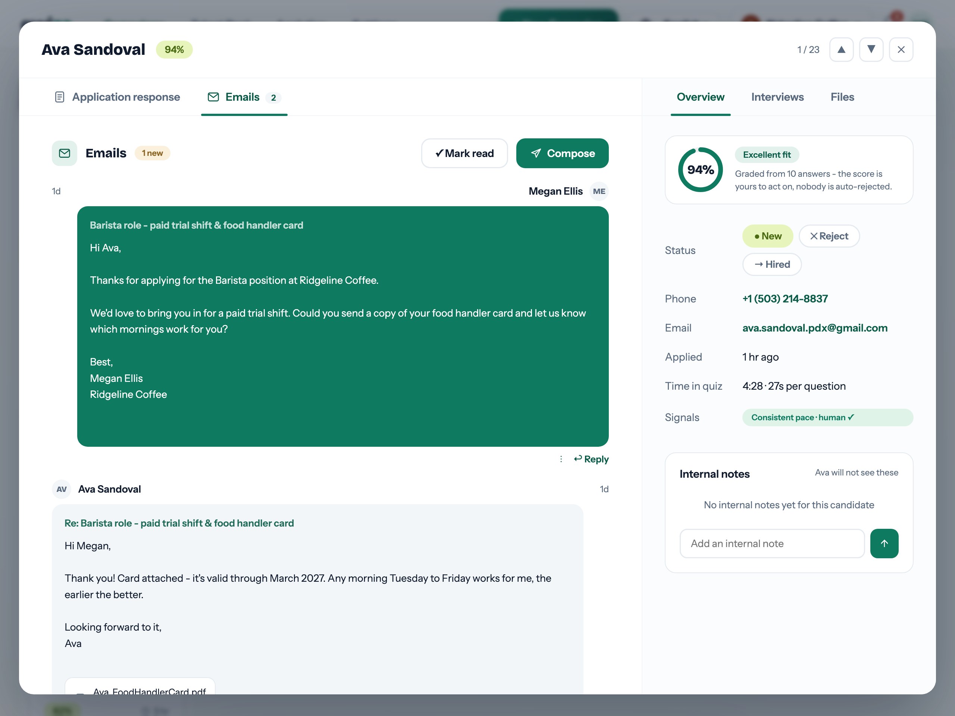Open the three-dot menu next to Reply
Viewport: 955px width, 716px height.
click(561, 459)
